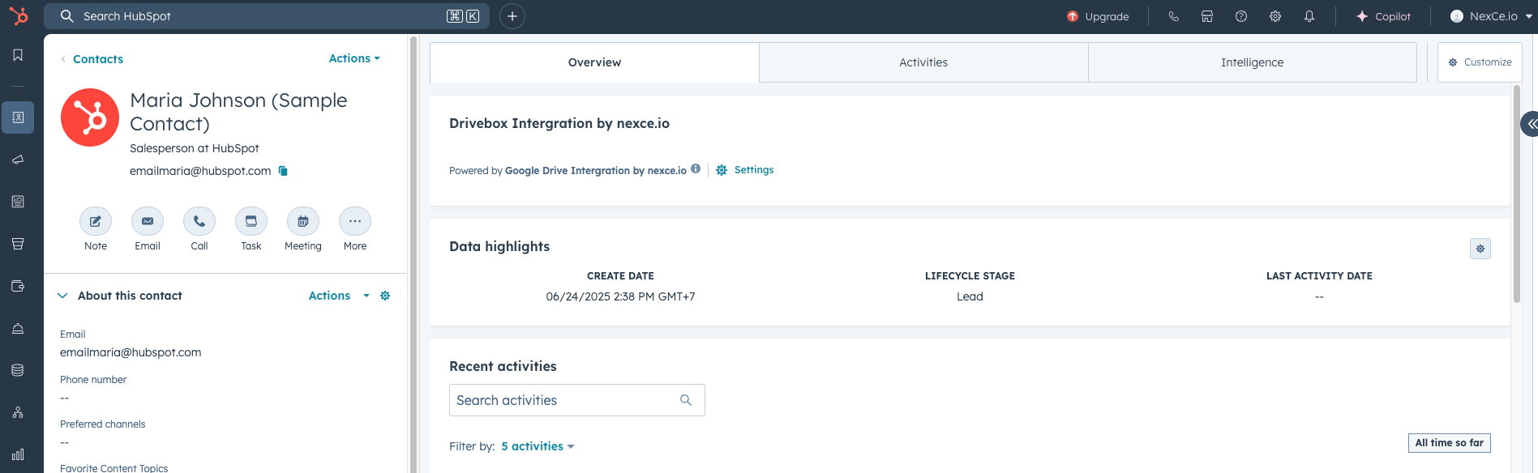1538x473 pixels.
Task: Click the left panel vertical scrollbar
Action: 413,254
